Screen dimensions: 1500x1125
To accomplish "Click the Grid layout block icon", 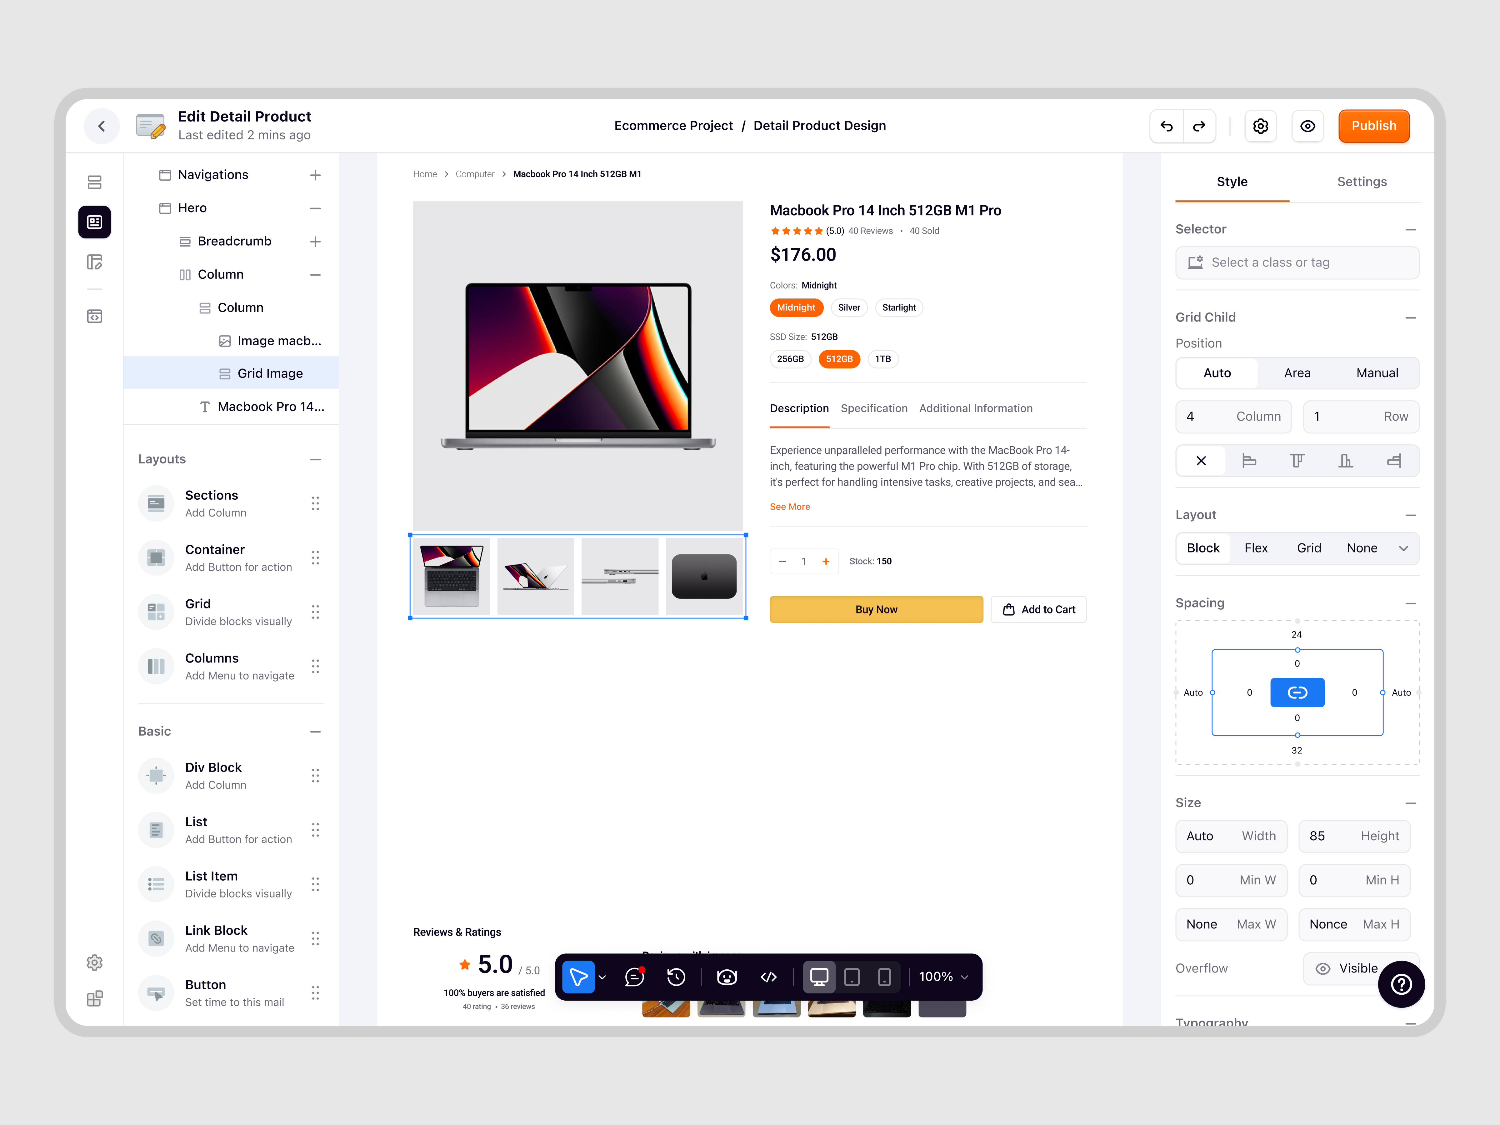I will pyautogui.click(x=156, y=612).
